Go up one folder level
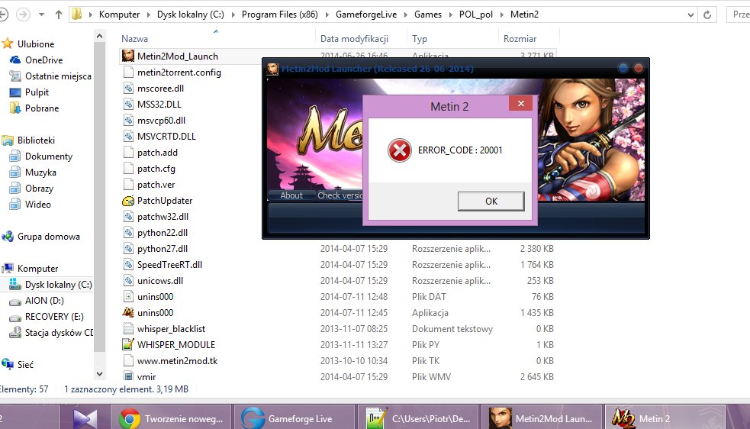 (x=58, y=15)
